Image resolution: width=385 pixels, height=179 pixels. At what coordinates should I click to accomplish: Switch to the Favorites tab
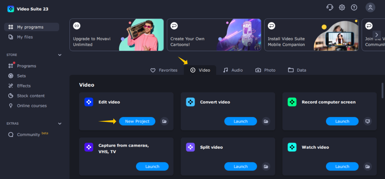(164, 70)
